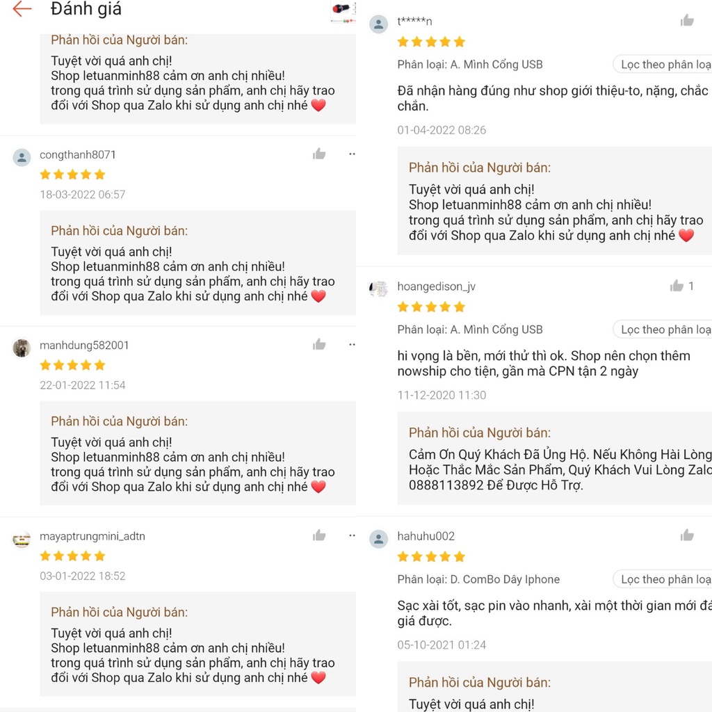View manhdung582001's profile avatar
The image size is (712, 712).
[x=22, y=348]
